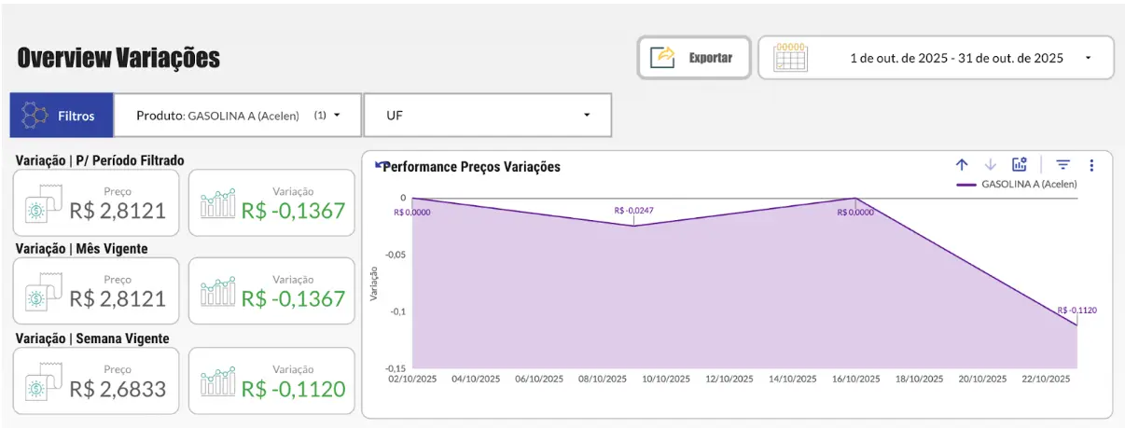This screenshot has width=1125, height=428.
Task: Click the undo arrow beside chart title
Action: coord(379,165)
